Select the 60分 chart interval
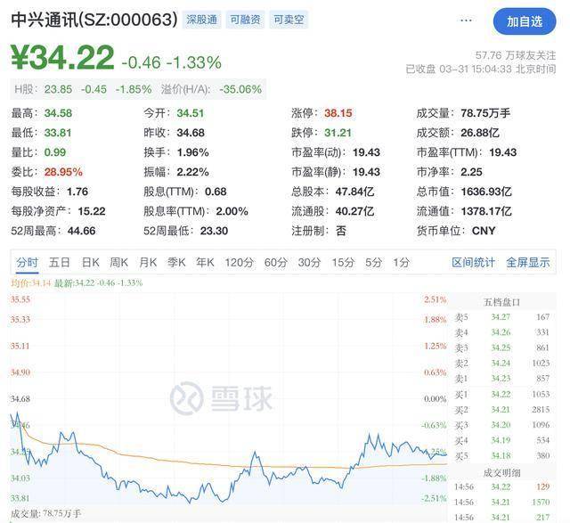 275,262
